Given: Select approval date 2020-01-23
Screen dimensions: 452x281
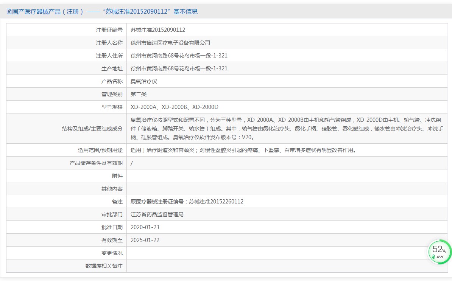Looking at the screenshot, I should 145,227.
